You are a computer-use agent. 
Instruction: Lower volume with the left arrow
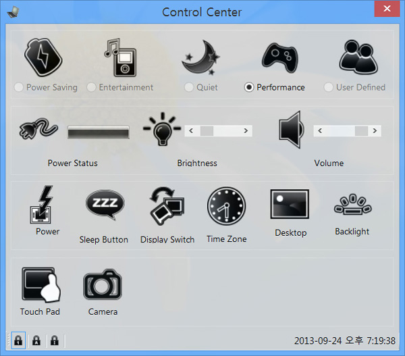click(x=320, y=131)
